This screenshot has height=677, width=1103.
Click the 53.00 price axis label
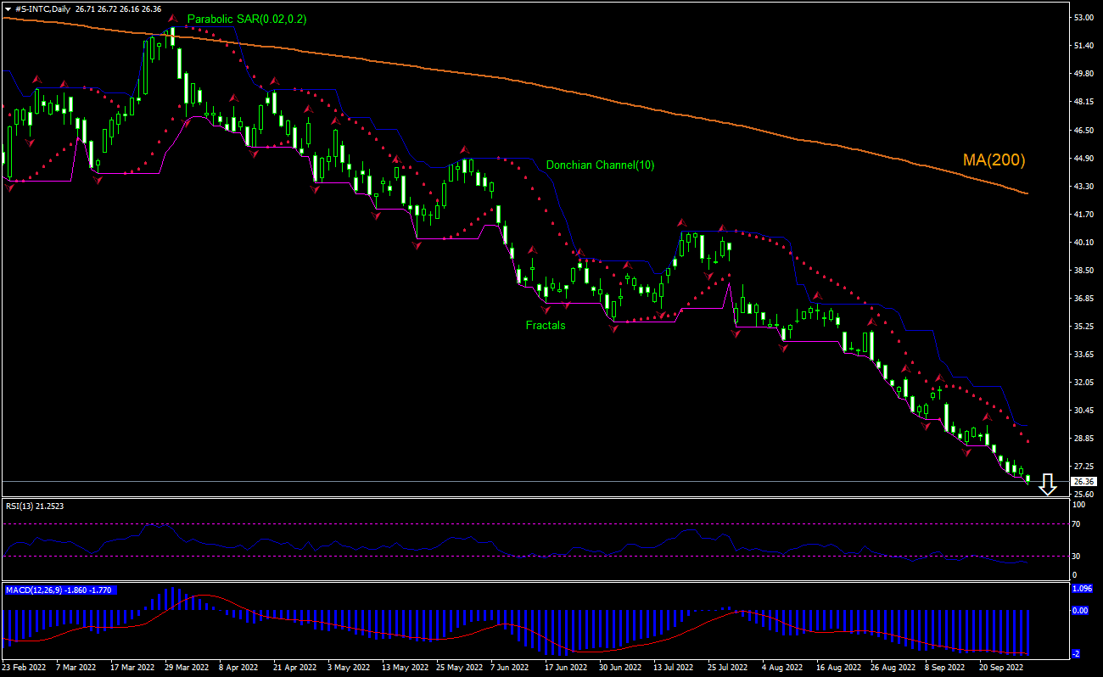coord(1084,17)
